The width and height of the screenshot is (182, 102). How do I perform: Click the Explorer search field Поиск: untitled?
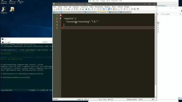click(171, 14)
